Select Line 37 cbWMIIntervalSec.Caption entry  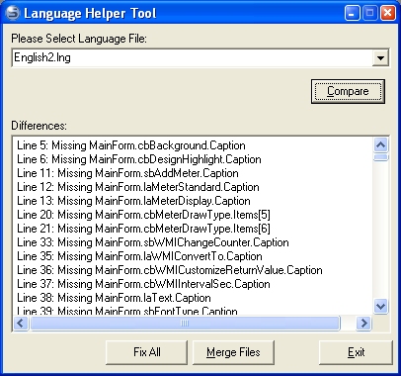143,284
